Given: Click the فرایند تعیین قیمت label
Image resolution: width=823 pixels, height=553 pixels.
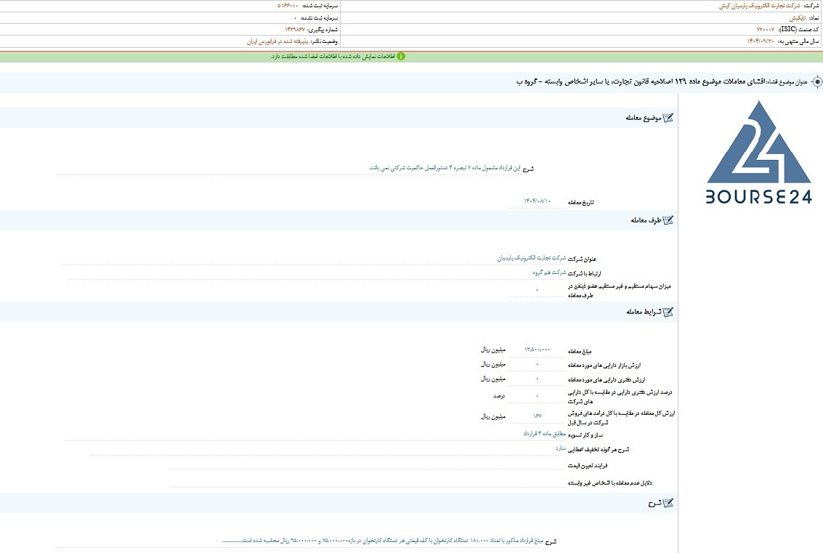Looking at the screenshot, I should click(588, 466).
